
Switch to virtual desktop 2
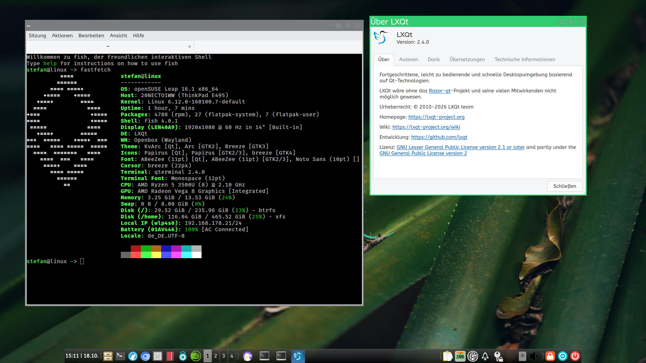[216, 356]
